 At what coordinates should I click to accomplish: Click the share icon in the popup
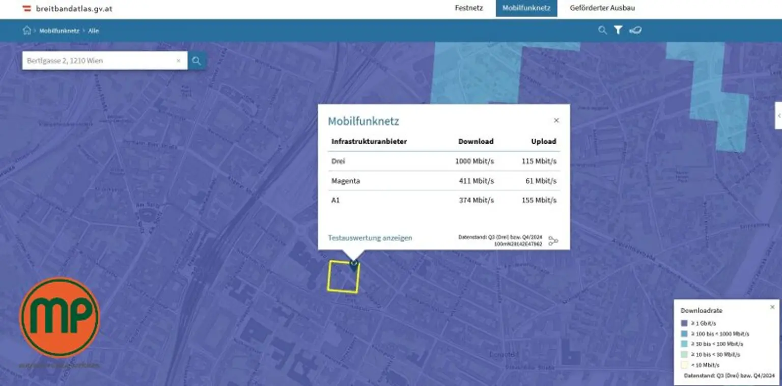553,241
